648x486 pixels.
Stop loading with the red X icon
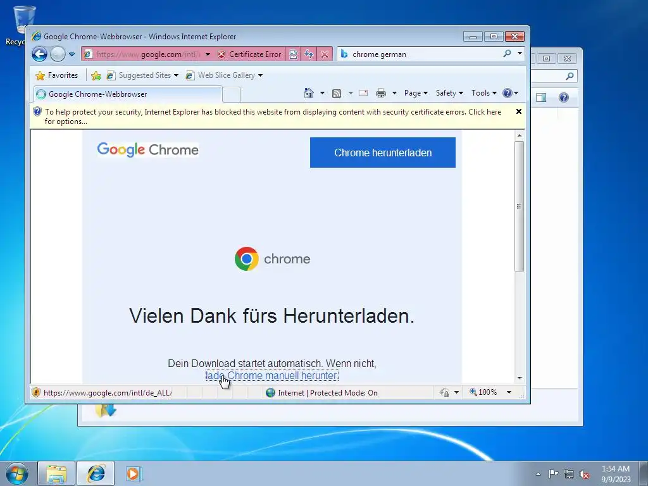tap(325, 54)
